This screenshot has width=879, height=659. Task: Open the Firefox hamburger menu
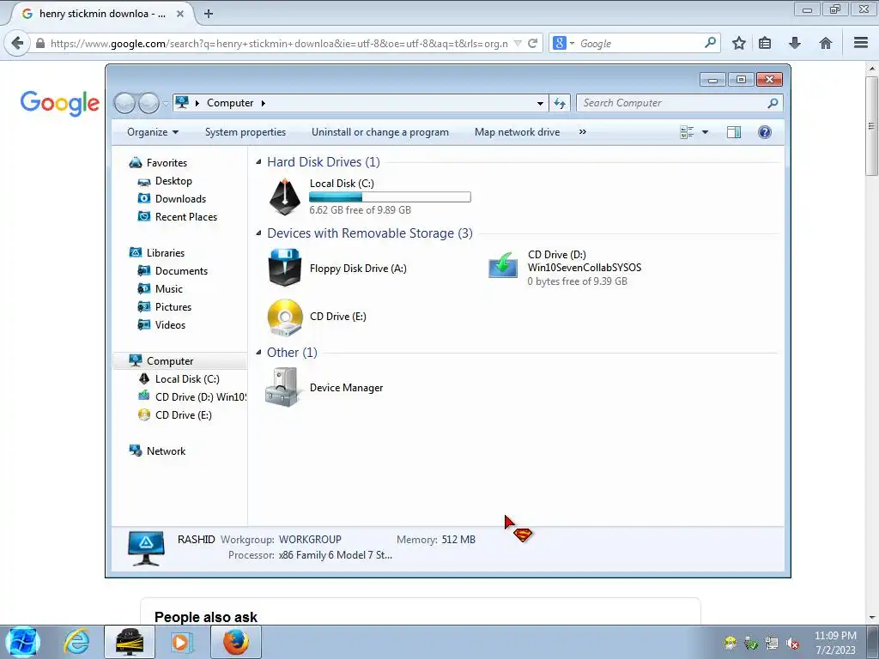pyautogui.click(x=861, y=43)
